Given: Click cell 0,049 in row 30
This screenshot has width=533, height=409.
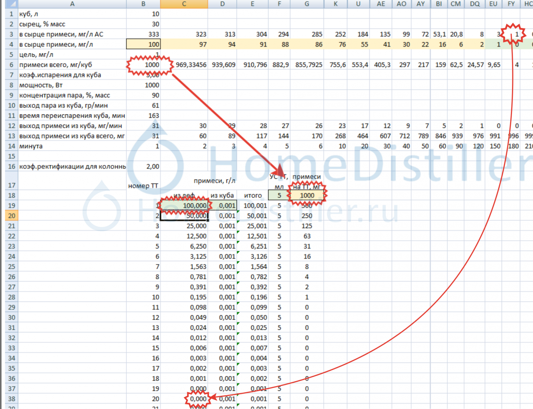Looking at the screenshot, I should (x=184, y=317).
